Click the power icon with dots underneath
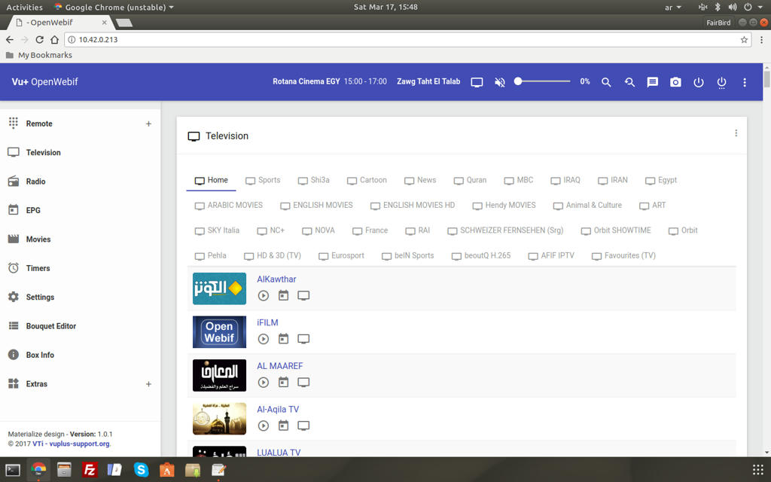The image size is (771, 482). click(721, 83)
